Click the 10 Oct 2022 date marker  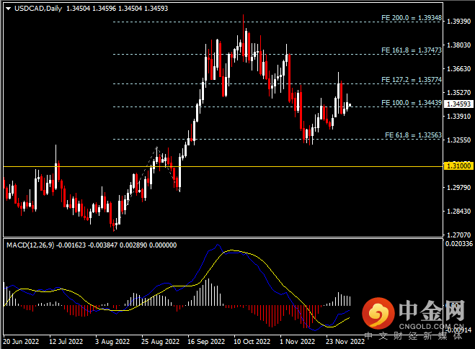pyautogui.click(x=252, y=343)
